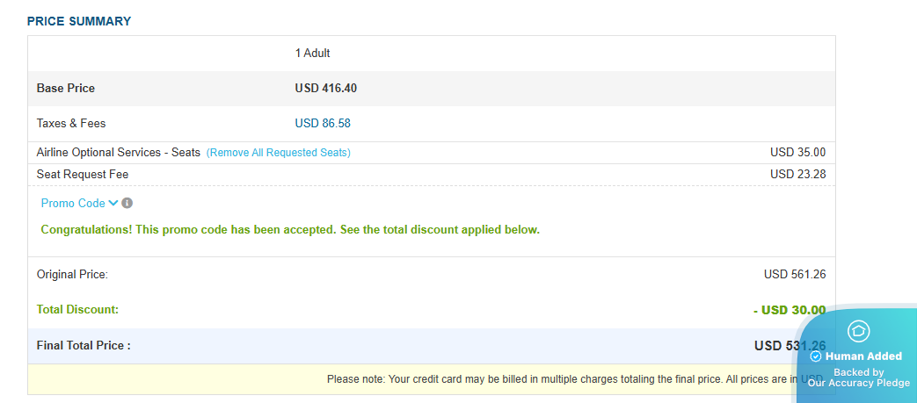Screen dimensions: 917x403
Task: Click Airline Optional Services - Seats label
Action: click(119, 153)
